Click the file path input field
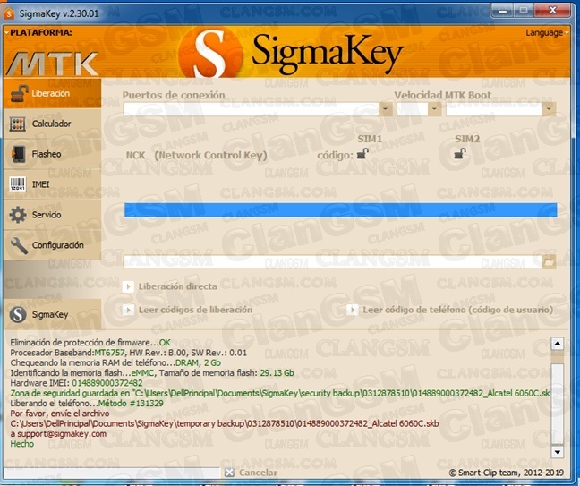Screen dimensions: 580x486 (x=333, y=262)
